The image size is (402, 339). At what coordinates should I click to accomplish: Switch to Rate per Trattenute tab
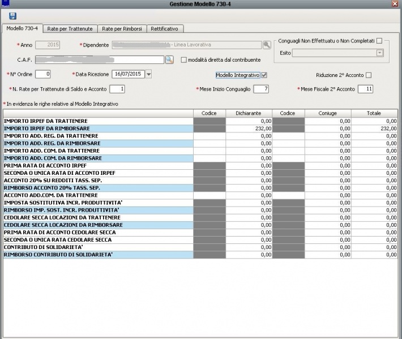point(70,28)
